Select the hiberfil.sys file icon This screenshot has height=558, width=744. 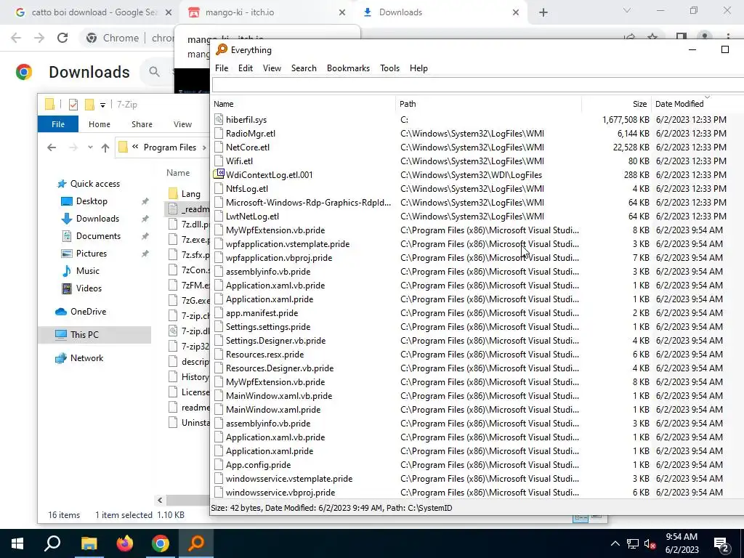click(218, 120)
